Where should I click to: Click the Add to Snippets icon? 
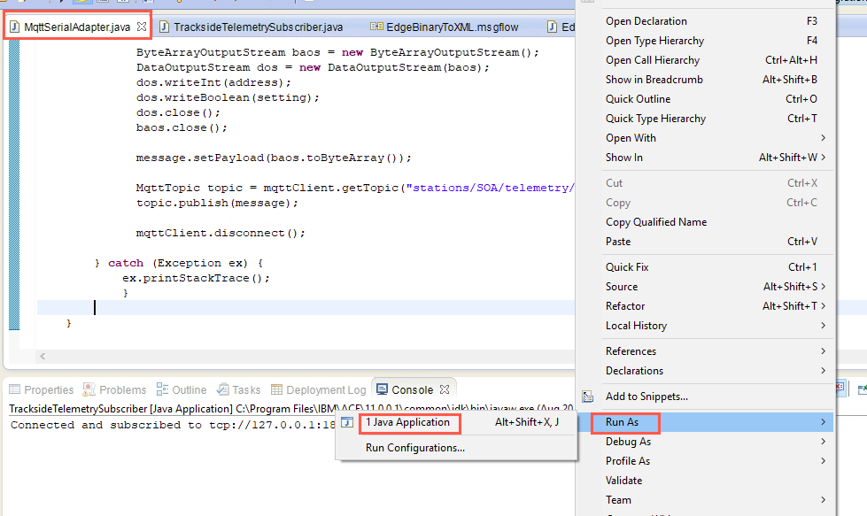tap(588, 397)
